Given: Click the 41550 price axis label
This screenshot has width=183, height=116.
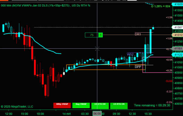Looking at the screenshot, I should (x=178, y=10).
